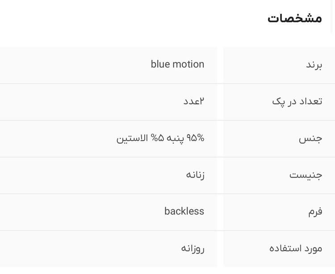335x274 pixels.
Task: Select the فرم form label
Action: click(x=315, y=212)
